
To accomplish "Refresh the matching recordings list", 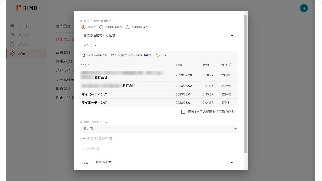I will (x=158, y=55).
